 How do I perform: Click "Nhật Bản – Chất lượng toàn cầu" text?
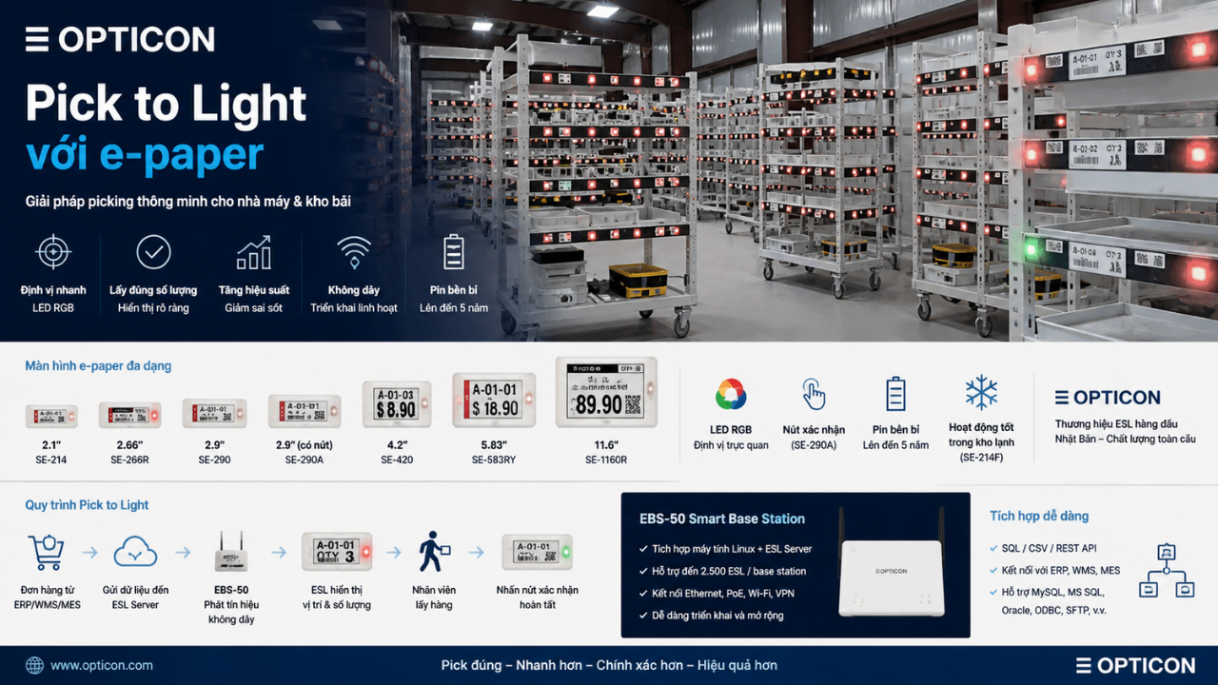click(1126, 440)
